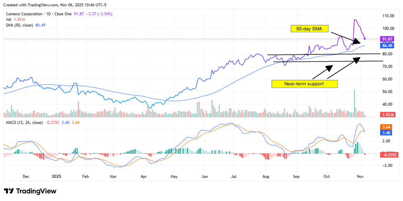Select the SMA (50, close) indicator legend

coord(20,25)
